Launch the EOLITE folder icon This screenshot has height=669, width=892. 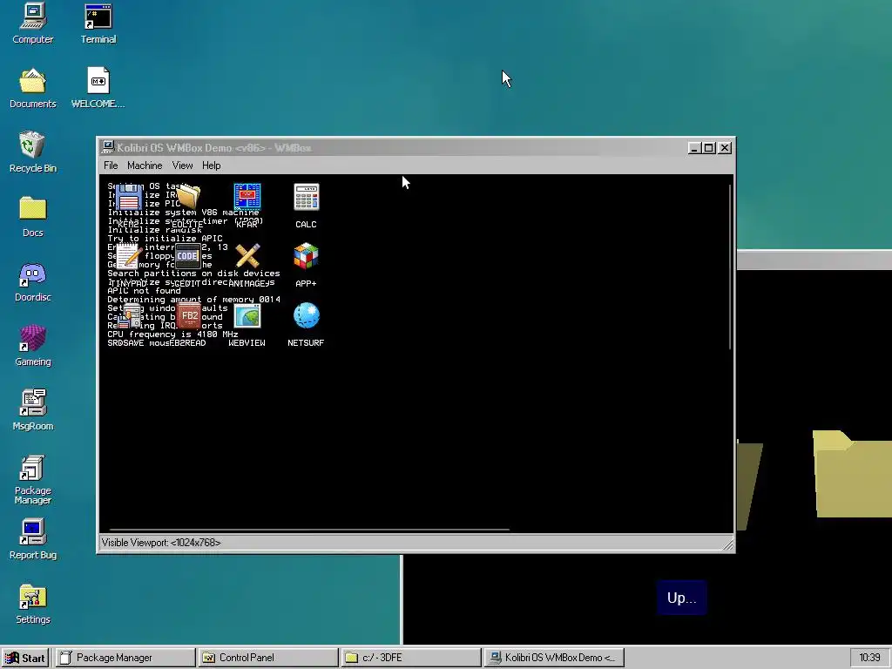[x=188, y=198]
